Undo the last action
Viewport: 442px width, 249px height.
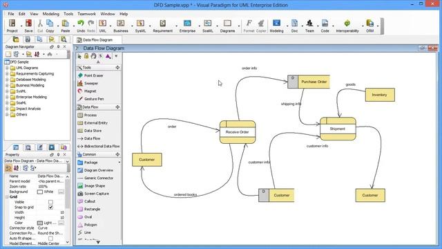(x=81, y=26)
